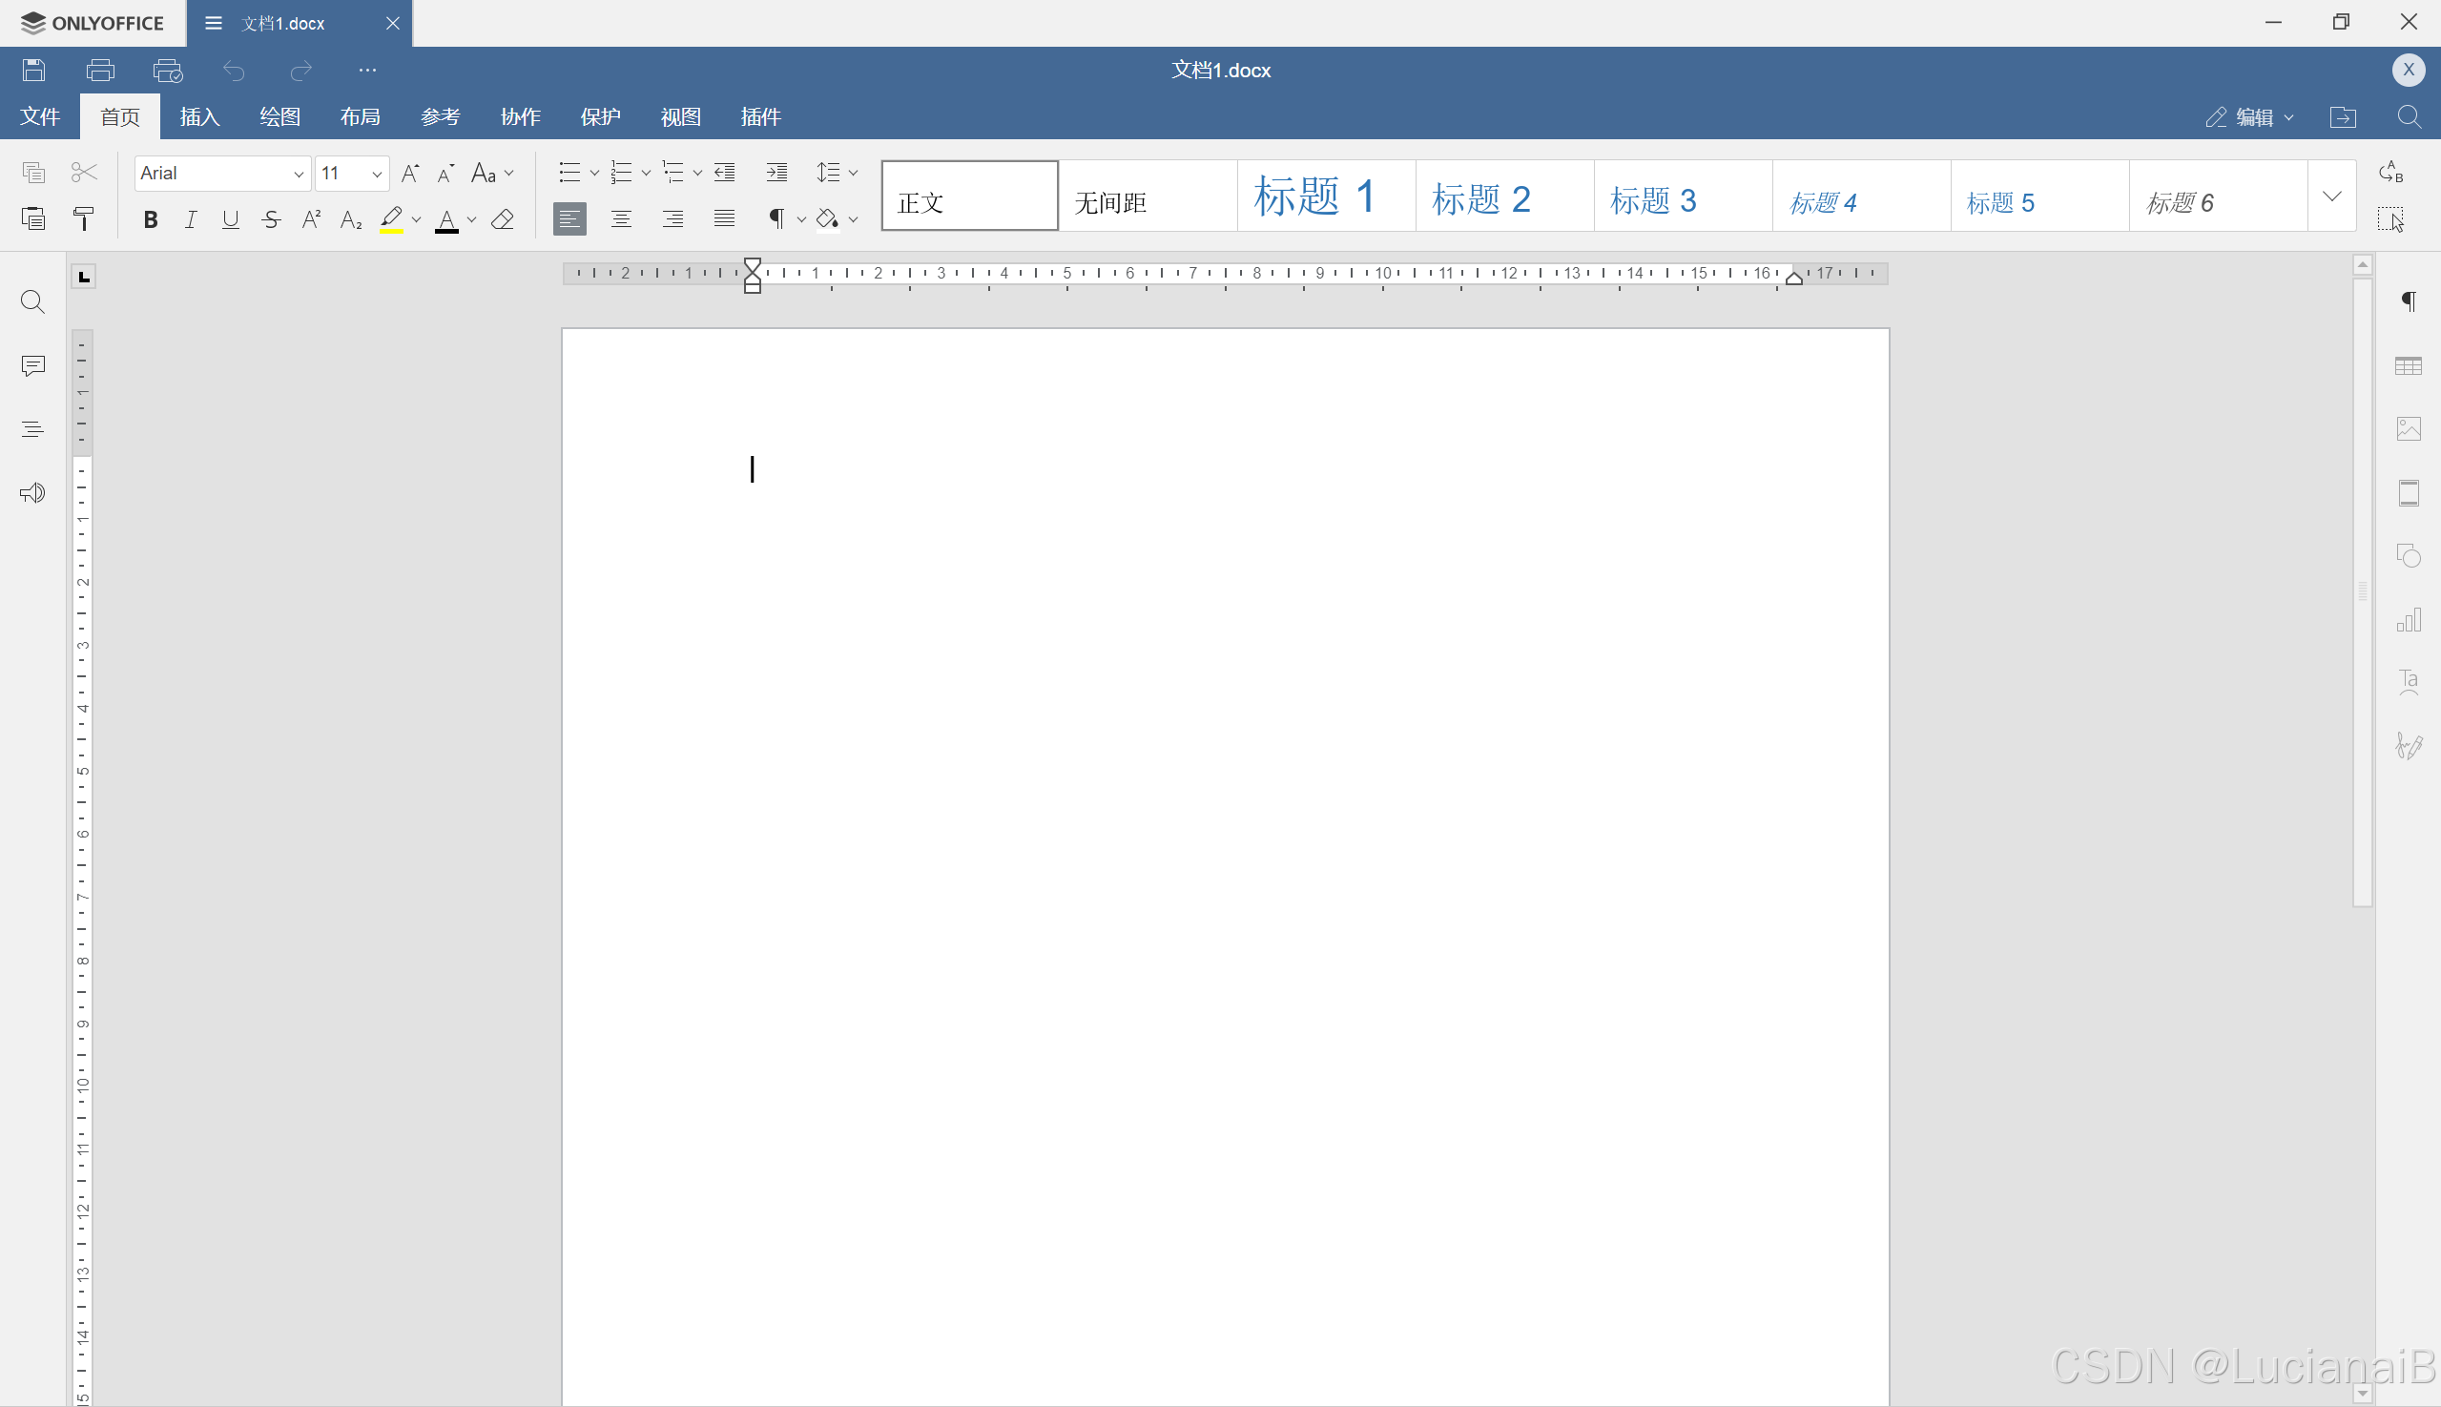Open the 布局 tab
This screenshot has width=2441, height=1407.
coord(360,117)
